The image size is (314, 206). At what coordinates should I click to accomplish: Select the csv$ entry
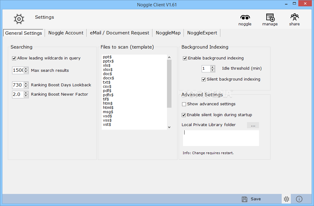point(107,87)
